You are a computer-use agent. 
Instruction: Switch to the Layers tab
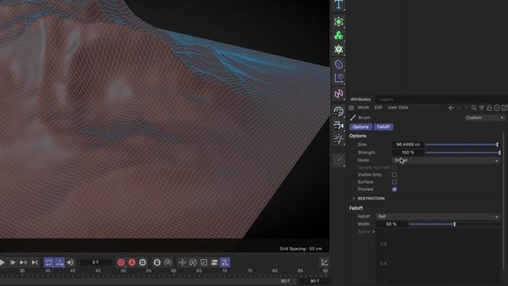(387, 99)
